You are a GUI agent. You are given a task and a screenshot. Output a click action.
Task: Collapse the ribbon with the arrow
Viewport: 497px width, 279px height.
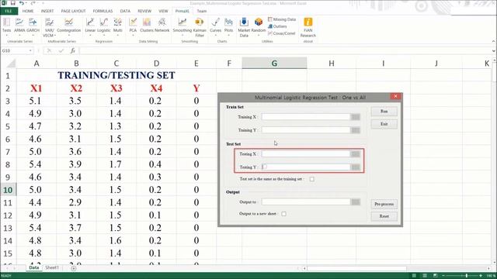493,41
